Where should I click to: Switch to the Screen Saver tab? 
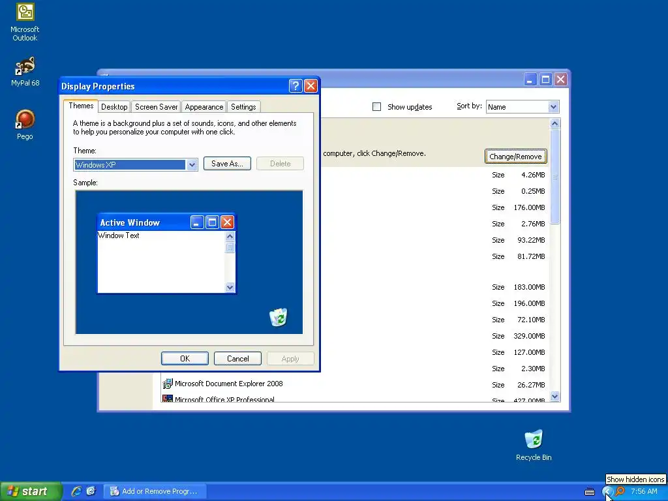[x=156, y=107]
